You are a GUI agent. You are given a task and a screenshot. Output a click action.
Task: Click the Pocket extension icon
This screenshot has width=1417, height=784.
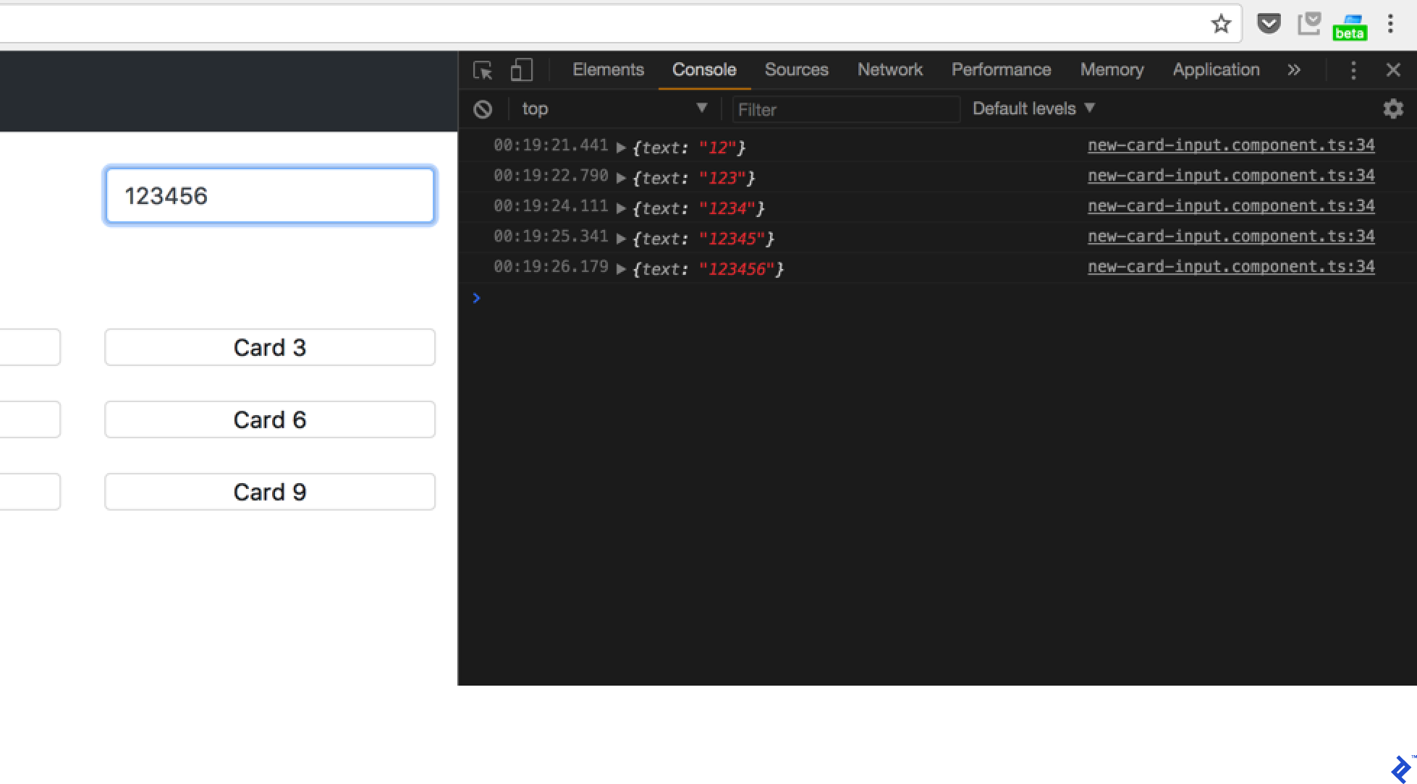coord(1268,24)
